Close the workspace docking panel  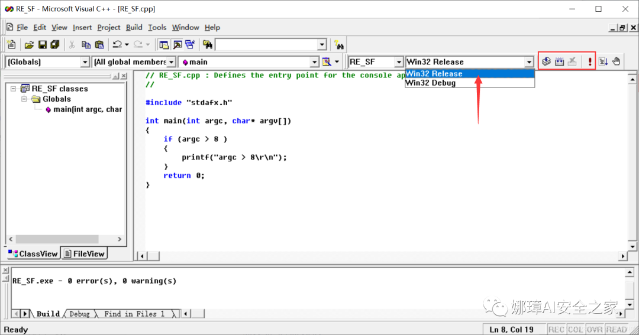tap(124, 76)
